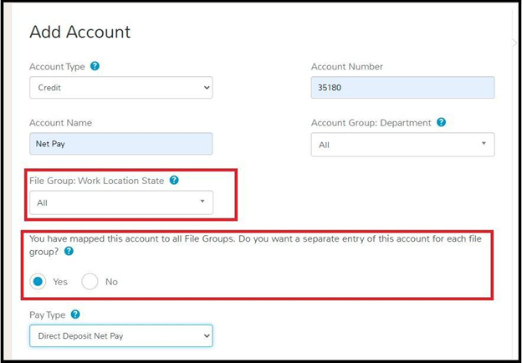The width and height of the screenshot is (522, 363).
Task: Select the Yes radio button
Action: [x=38, y=282]
